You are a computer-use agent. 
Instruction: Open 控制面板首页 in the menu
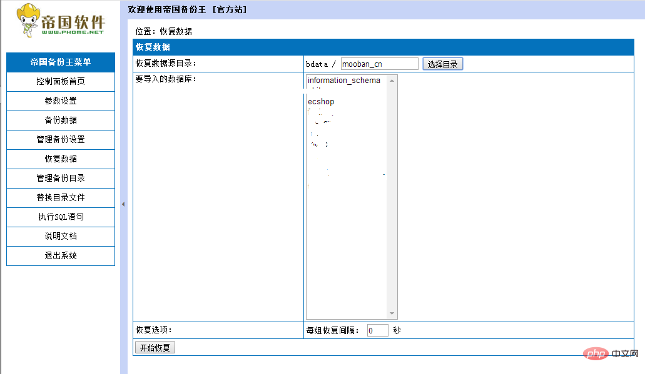pos(61,81)
